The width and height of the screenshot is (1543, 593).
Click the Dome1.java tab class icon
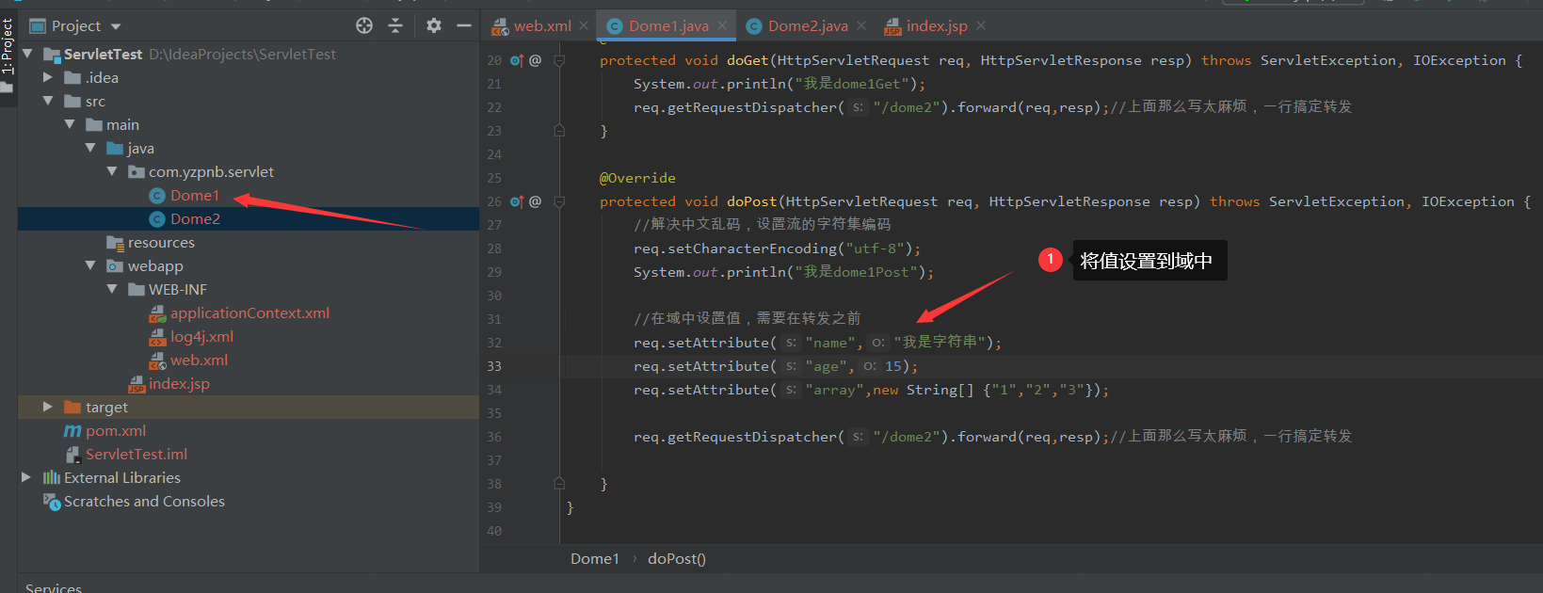click(616, 26)
